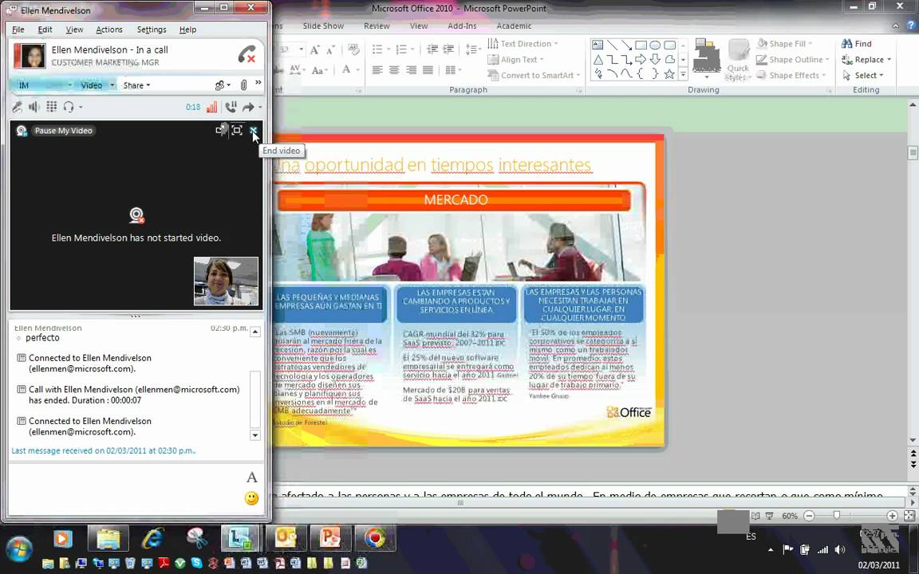
Task: Open the columns dropdown in Paragraph group
Action: click(453, 70)
